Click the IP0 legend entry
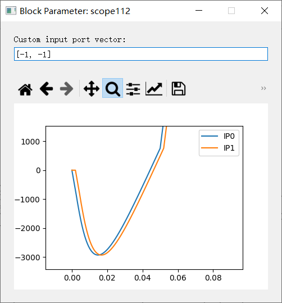 219,136
